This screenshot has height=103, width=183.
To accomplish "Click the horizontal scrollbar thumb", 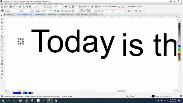I will coord(121,91).
